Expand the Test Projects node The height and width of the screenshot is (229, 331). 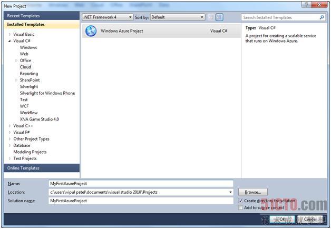click(9, 158)
